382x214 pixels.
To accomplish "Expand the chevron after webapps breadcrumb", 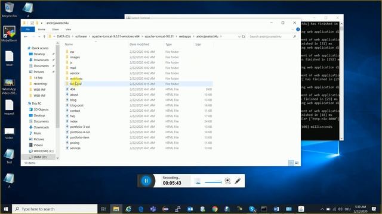I will click(x=194, y=36).
